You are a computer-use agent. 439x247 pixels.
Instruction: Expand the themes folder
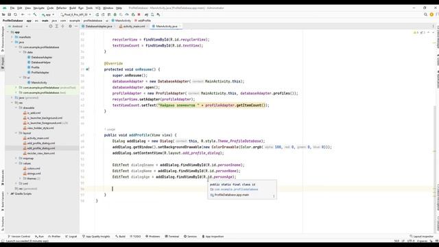click(20, 178)
